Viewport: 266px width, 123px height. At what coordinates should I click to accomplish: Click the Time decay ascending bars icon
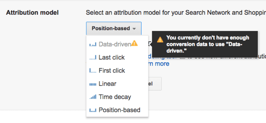tap(93, 97)
